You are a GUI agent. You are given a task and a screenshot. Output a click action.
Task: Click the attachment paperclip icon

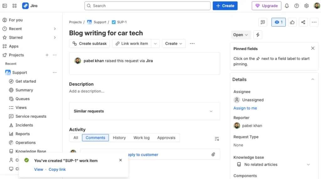[x=213, y=155]
